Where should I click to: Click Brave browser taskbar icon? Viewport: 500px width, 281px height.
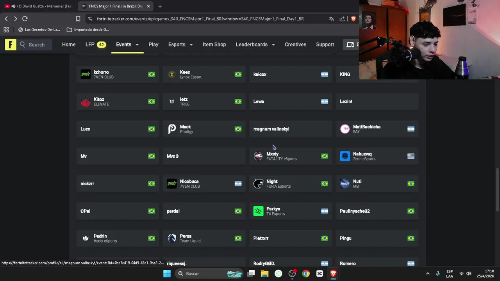coord(333,274)
